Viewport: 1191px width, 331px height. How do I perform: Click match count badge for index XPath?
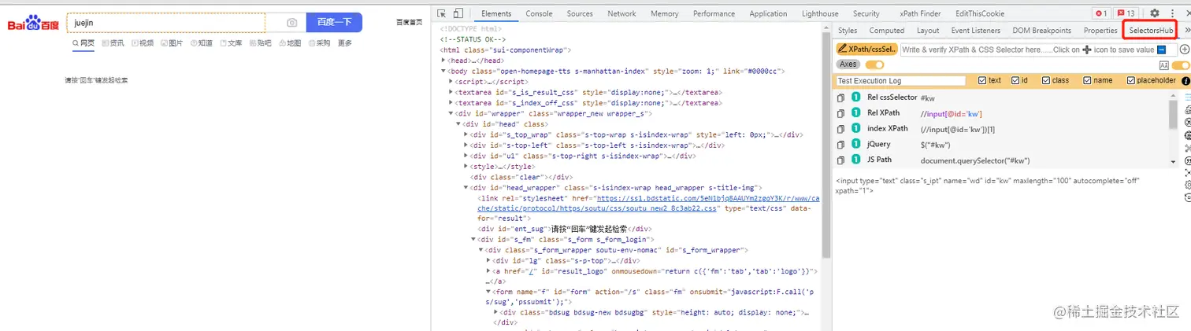[x=855, y=129]
